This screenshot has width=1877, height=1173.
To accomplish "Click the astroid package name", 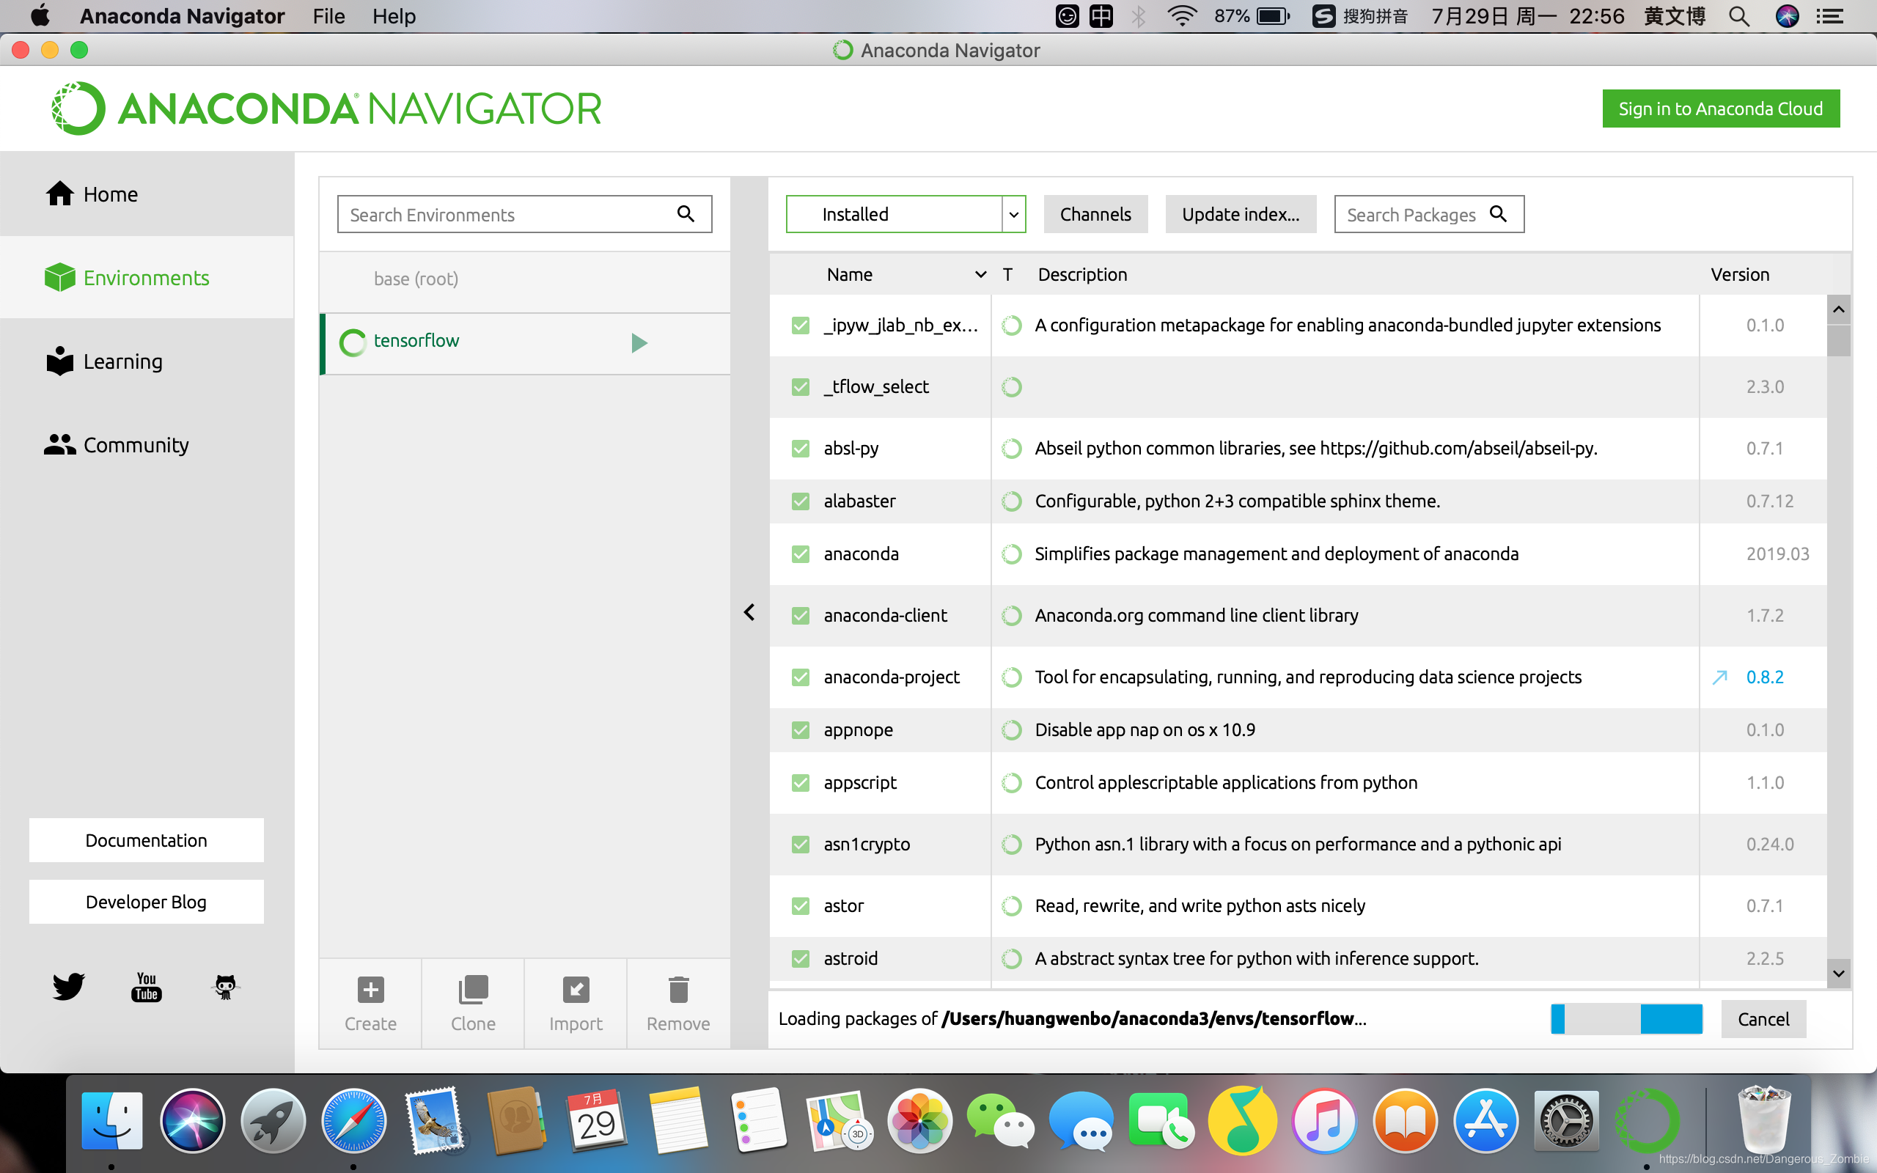I will [851, 959].
